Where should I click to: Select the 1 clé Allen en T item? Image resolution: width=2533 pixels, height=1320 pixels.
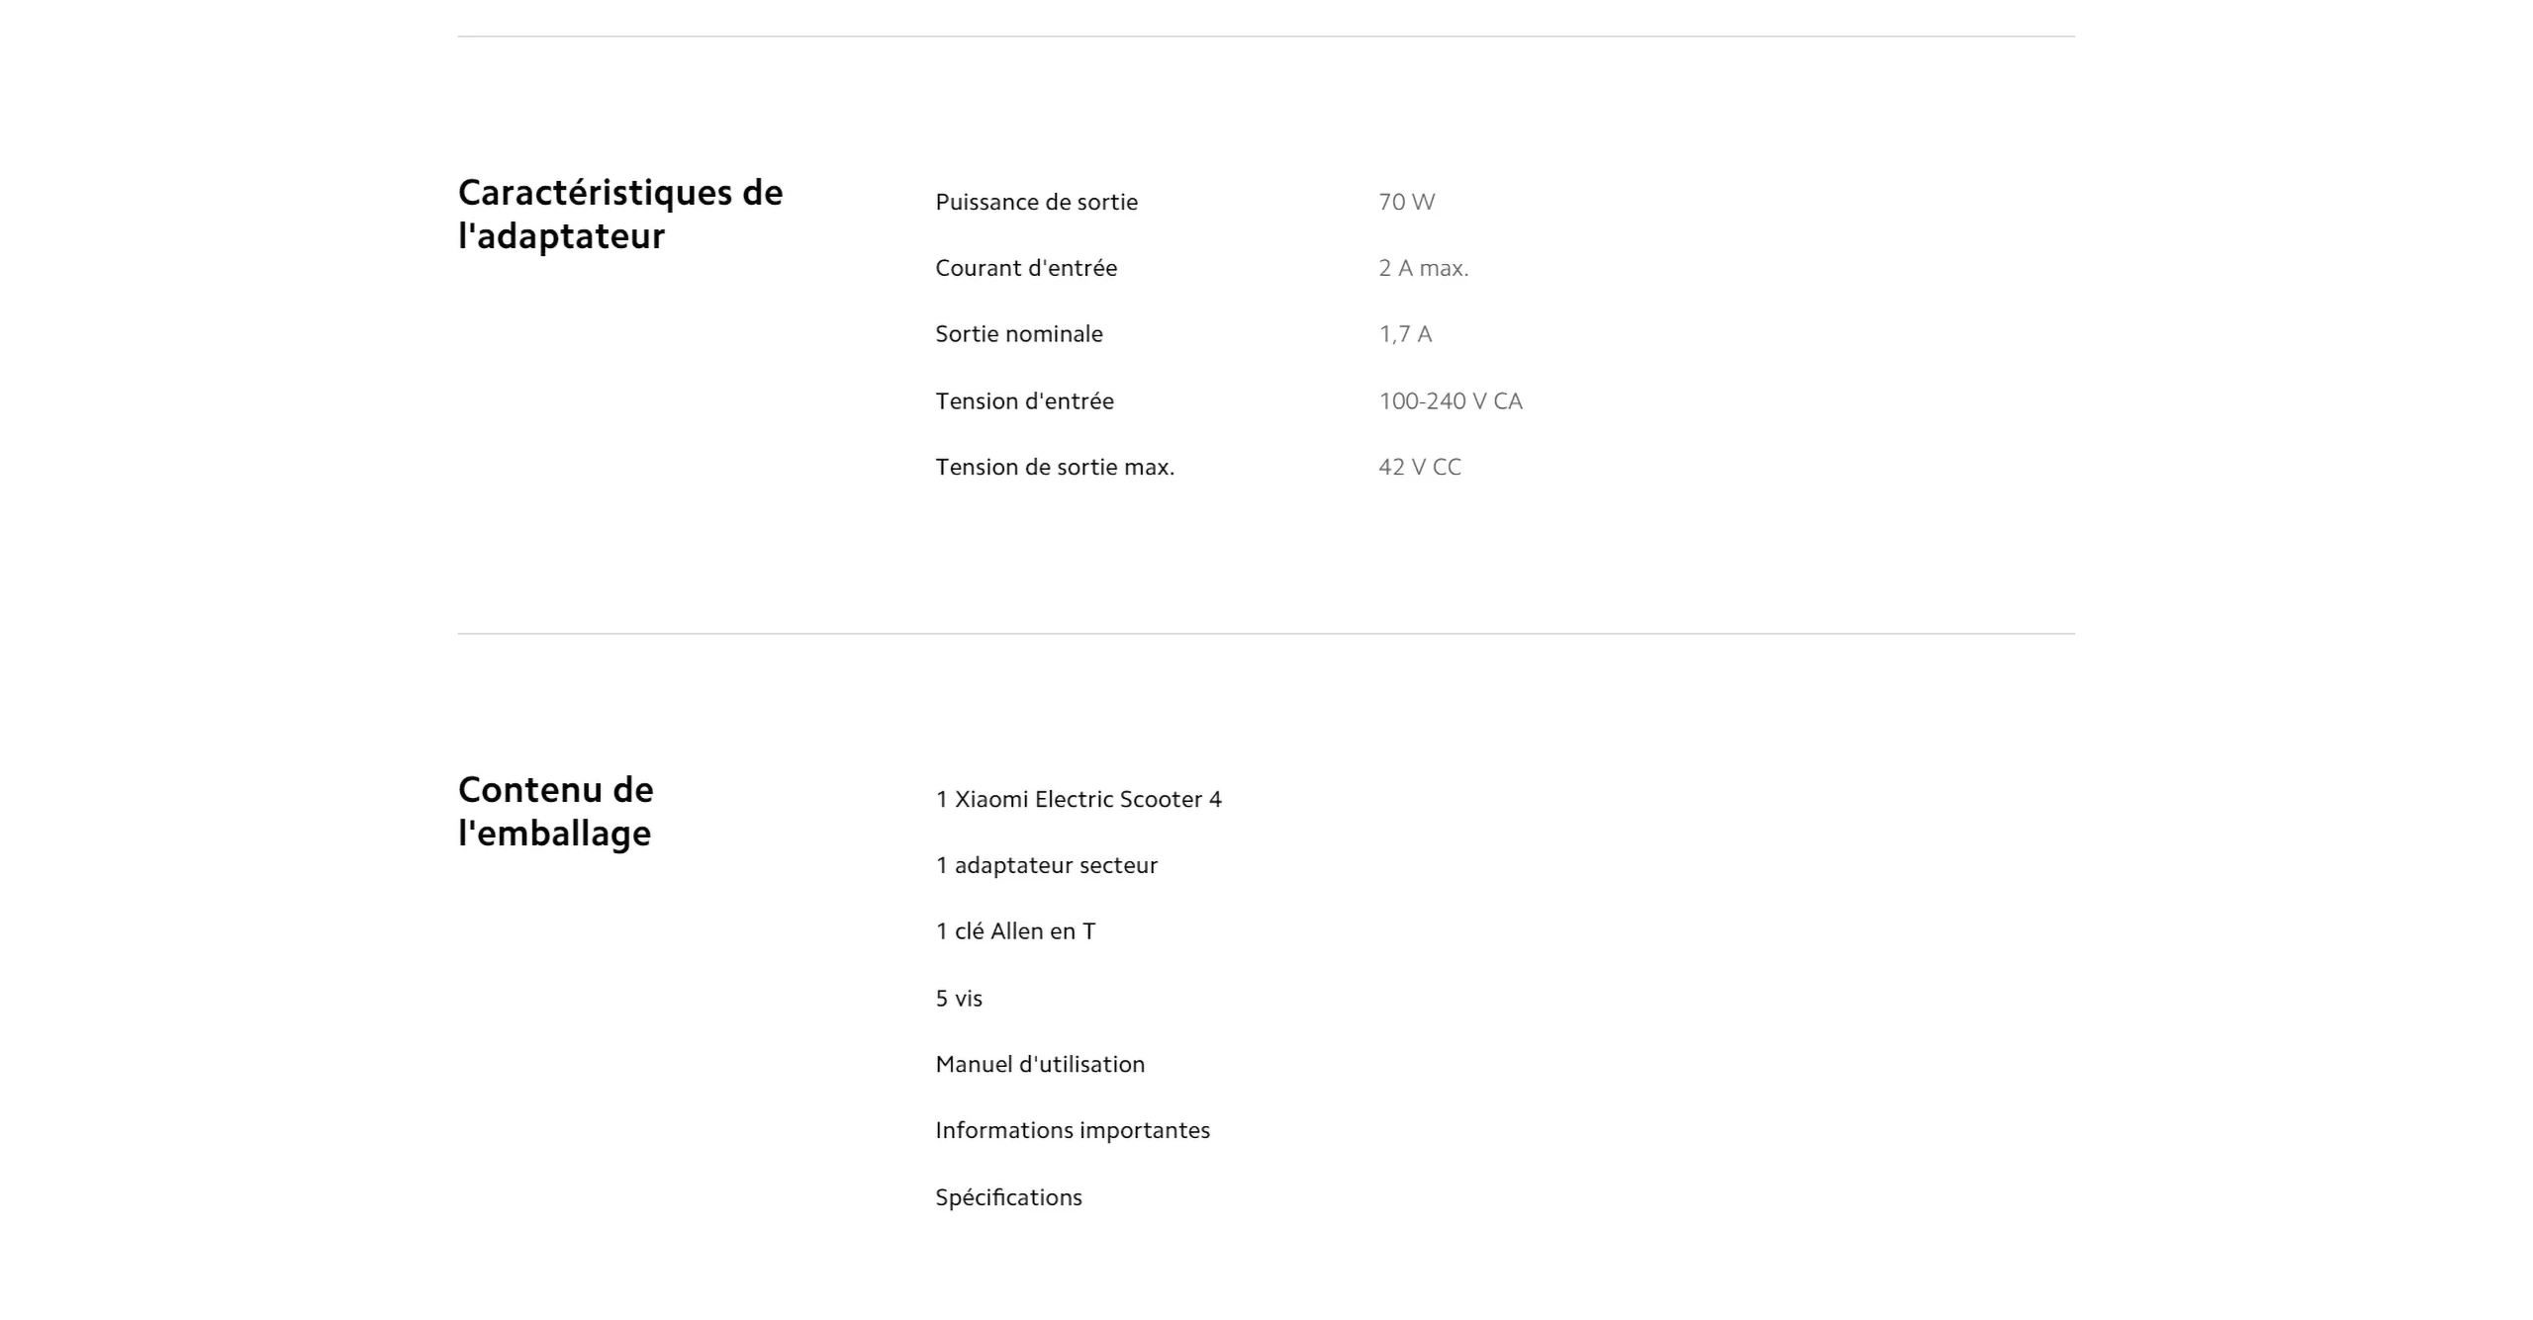tap(1015, 931)
